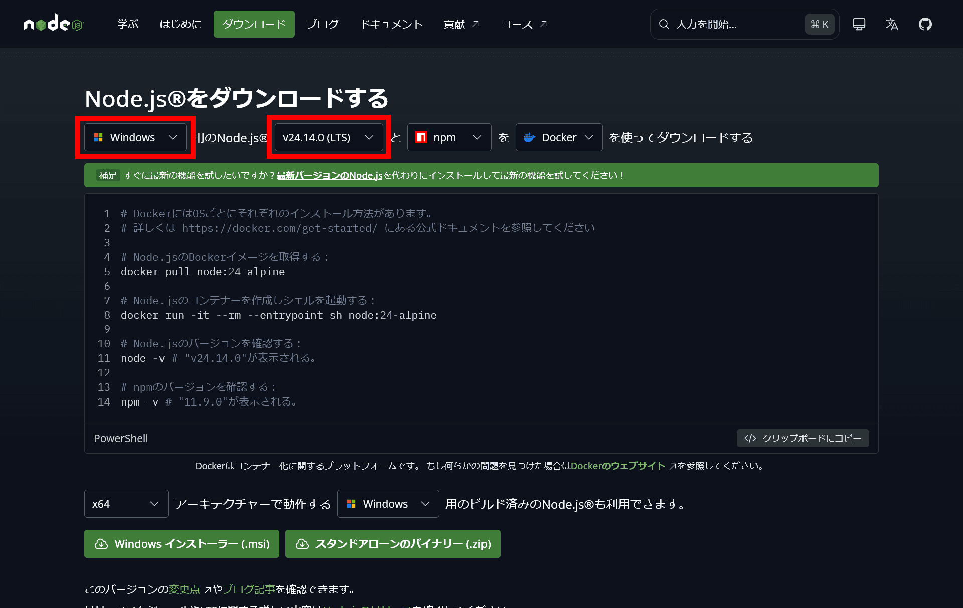Expand the x64 architecture dropdown
Screen dimensions: 963x608
pyautogui.click(x=126, y=504)
